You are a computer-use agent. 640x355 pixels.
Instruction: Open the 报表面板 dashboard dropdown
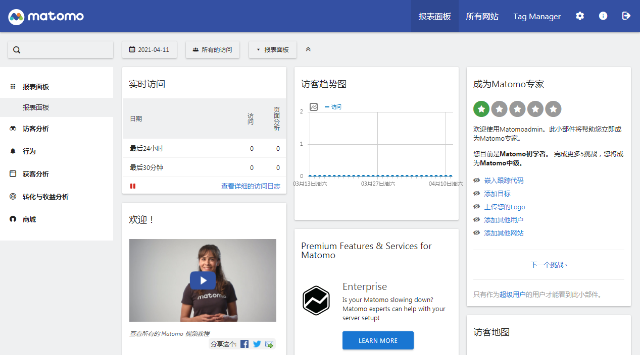(x=273, y=50)
